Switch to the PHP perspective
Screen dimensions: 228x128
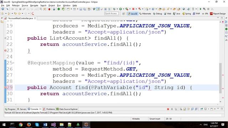click(x=196, y=14)
